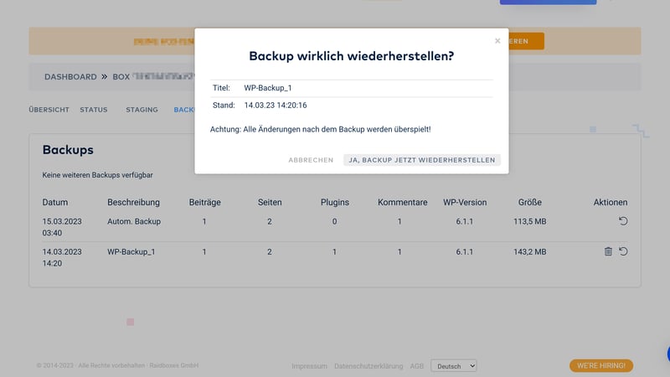Click the restore icon for WP-Backup_1
The image size is (670, 377).
pyautogui.click(x=623, y=251)
